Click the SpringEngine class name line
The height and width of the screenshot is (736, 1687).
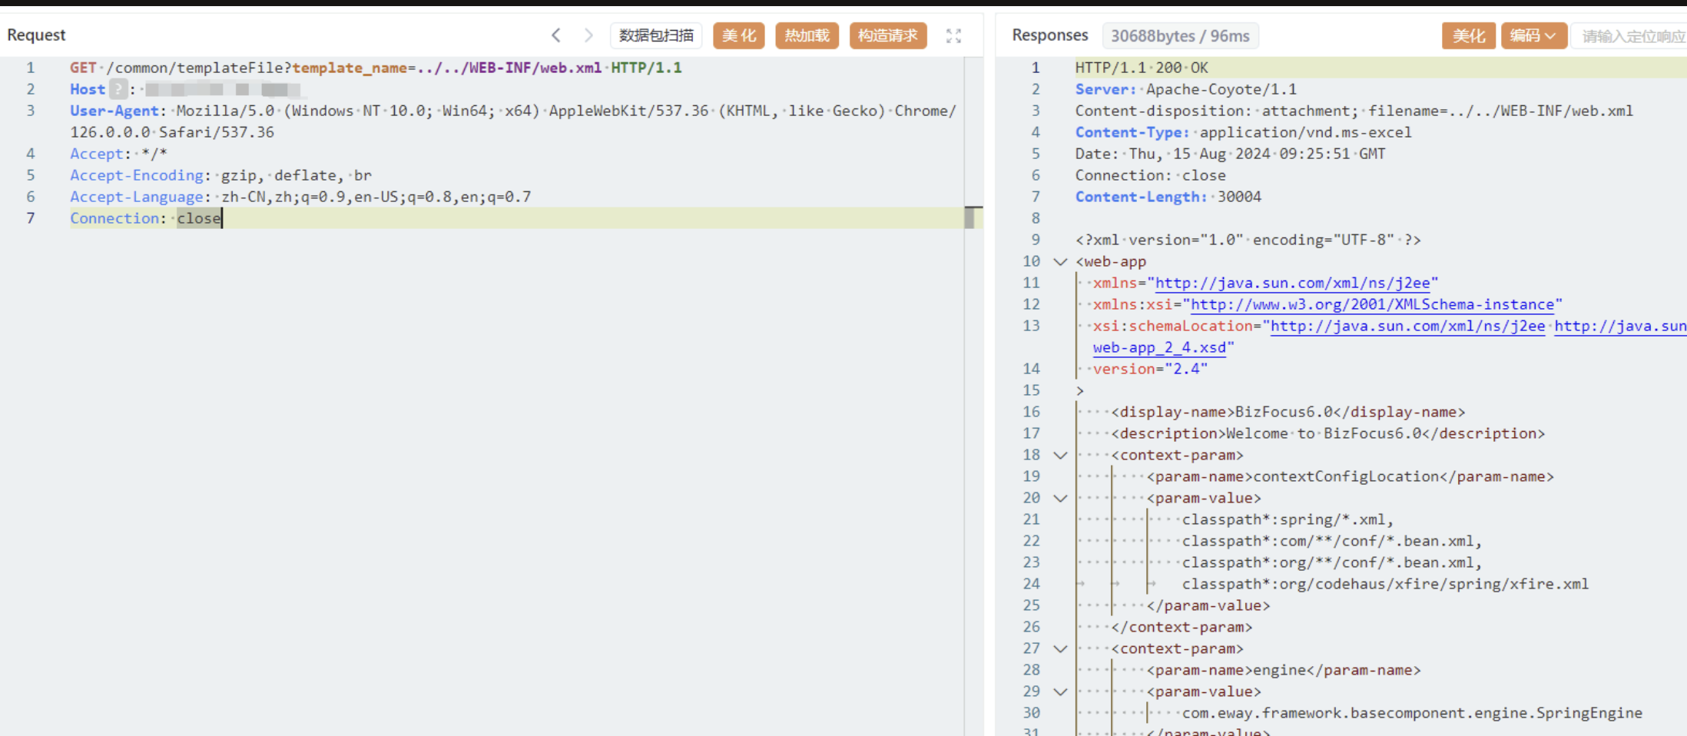1412,713
